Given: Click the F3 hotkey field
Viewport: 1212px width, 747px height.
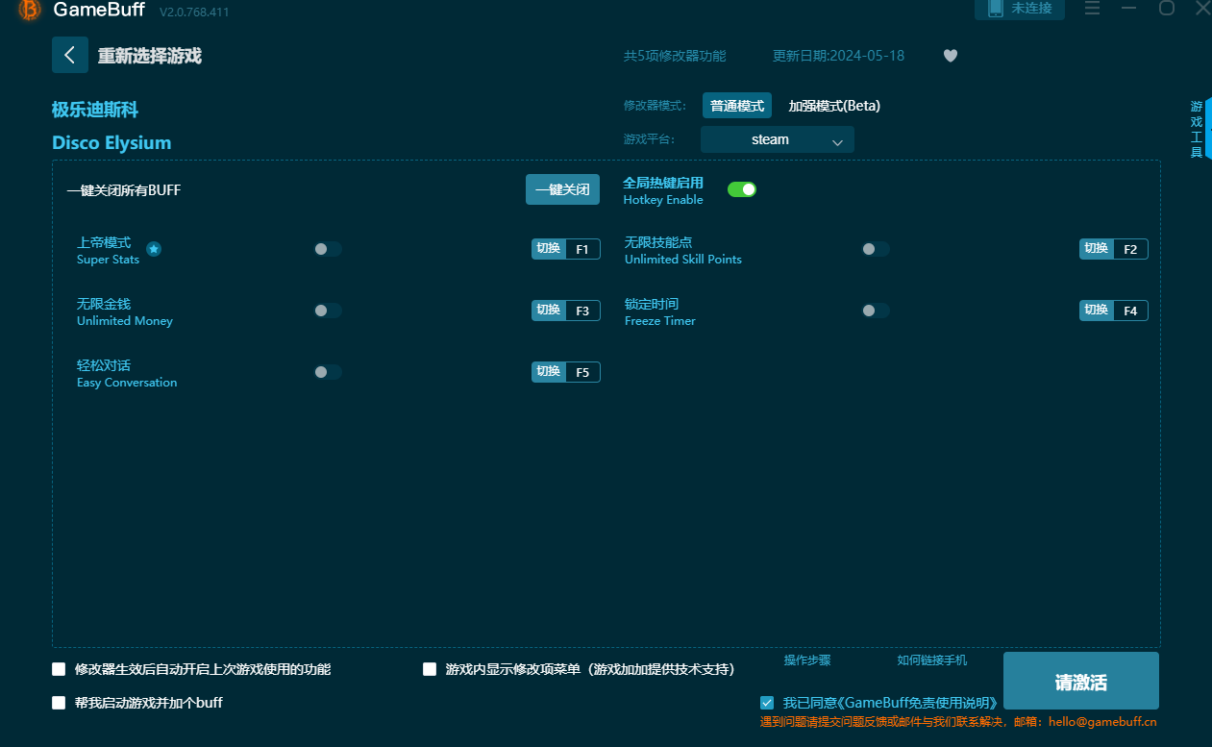Looking at the screenshot, I should 582,311.
